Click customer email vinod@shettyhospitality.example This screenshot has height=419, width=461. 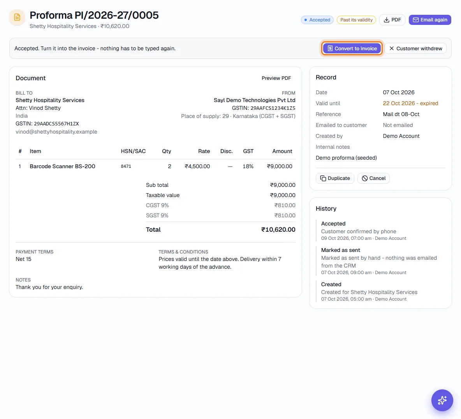[x=56, y=132]
